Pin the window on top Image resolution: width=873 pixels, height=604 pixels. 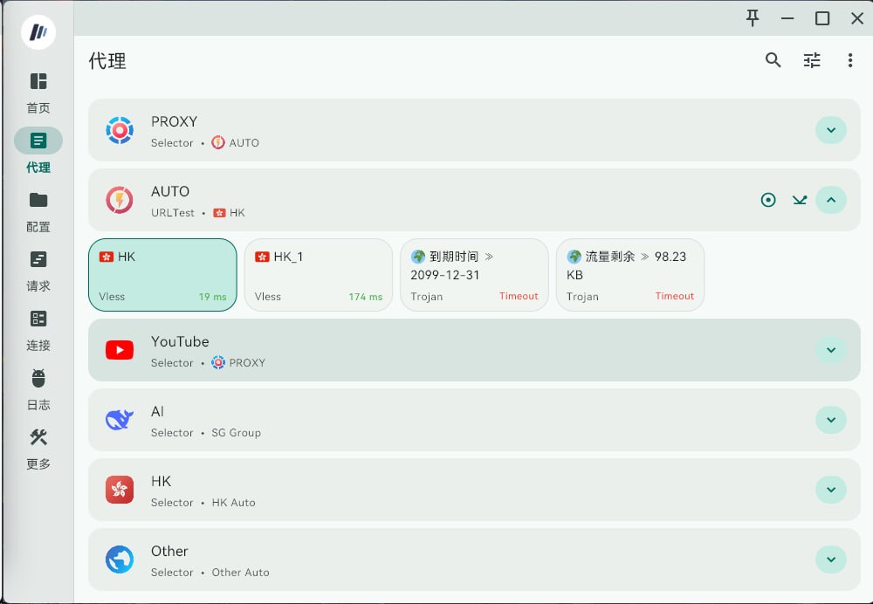coord(753,18)
